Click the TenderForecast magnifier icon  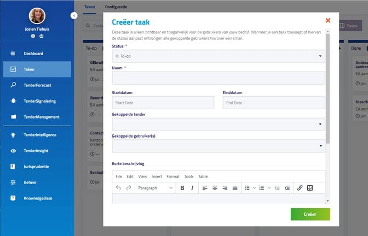13,85
